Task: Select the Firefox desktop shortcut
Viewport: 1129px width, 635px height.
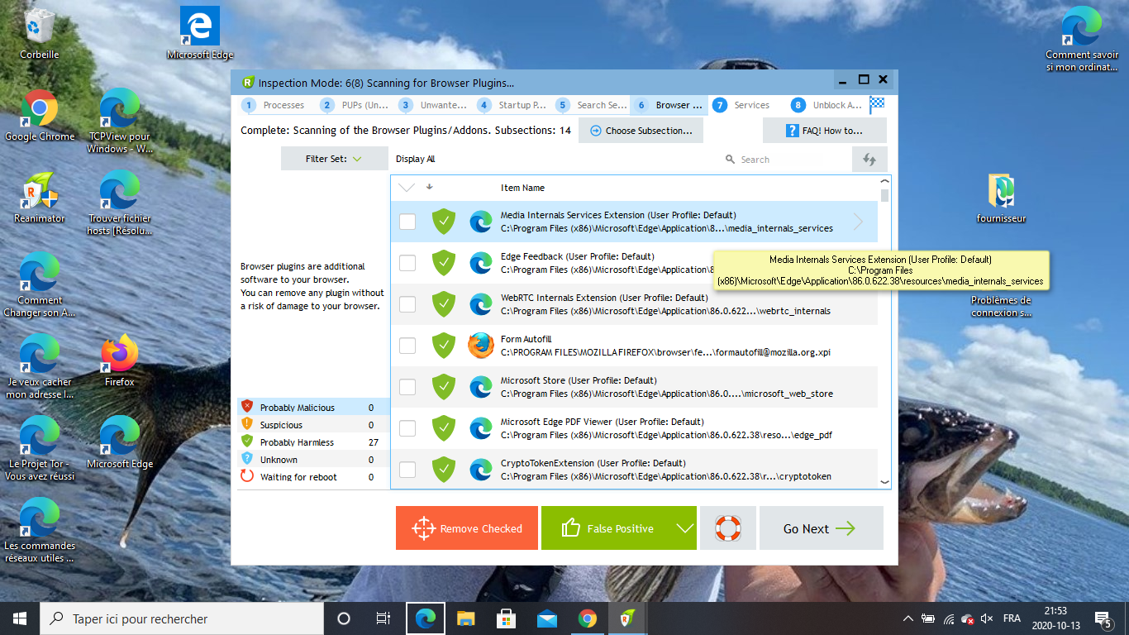Action: (120, 361)
